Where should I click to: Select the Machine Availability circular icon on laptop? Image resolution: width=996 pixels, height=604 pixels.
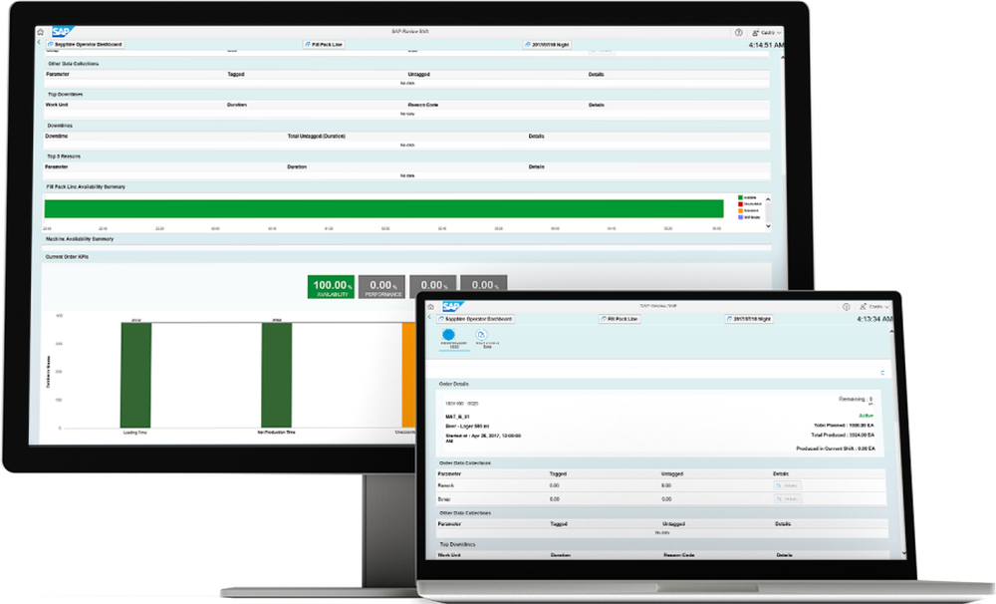pos(450,334)
